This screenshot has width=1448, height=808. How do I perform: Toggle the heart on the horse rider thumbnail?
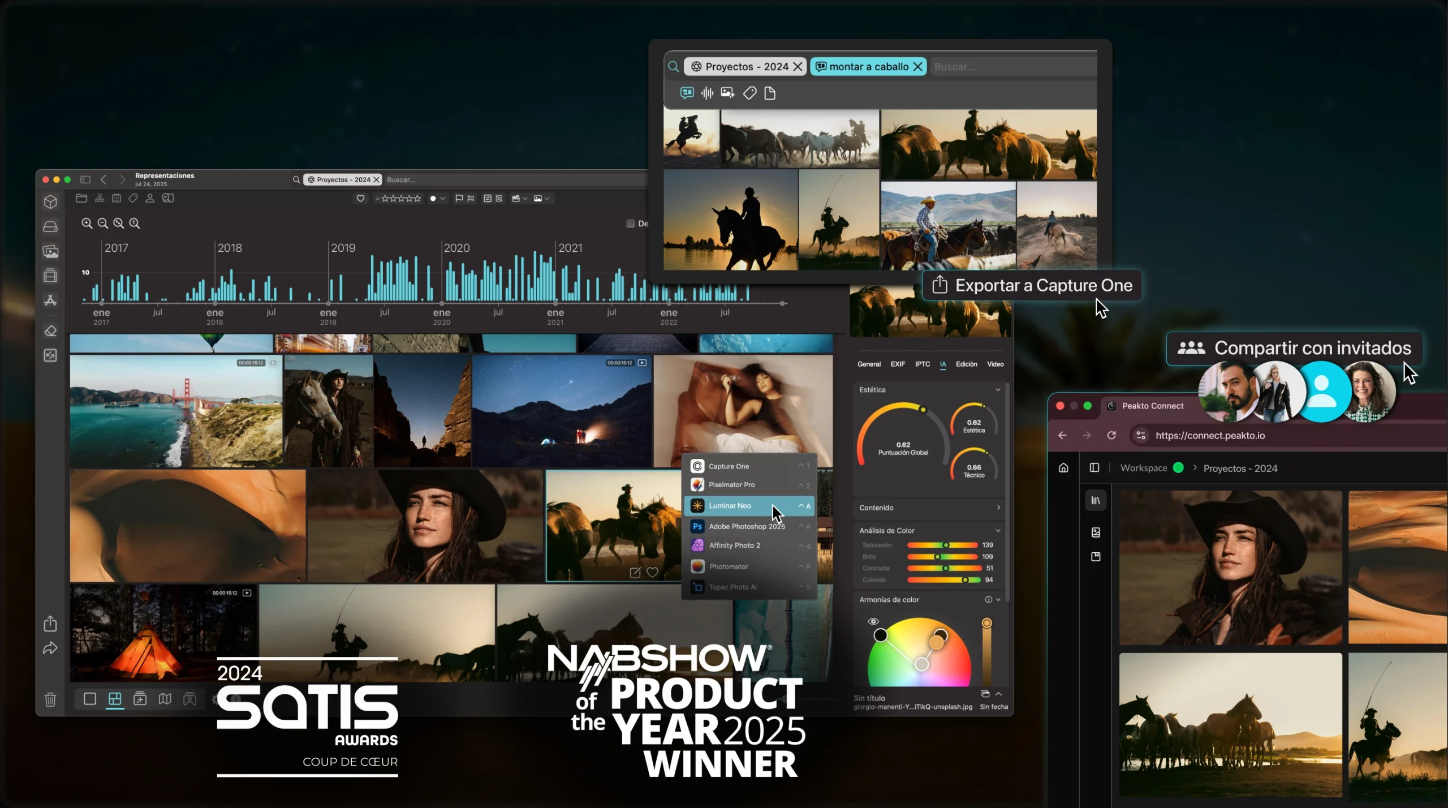[652, 572]
